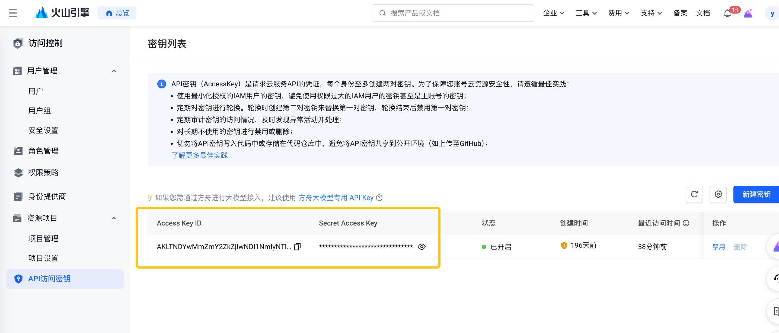
Task: Open the table column settings gear
Action: 718,194
